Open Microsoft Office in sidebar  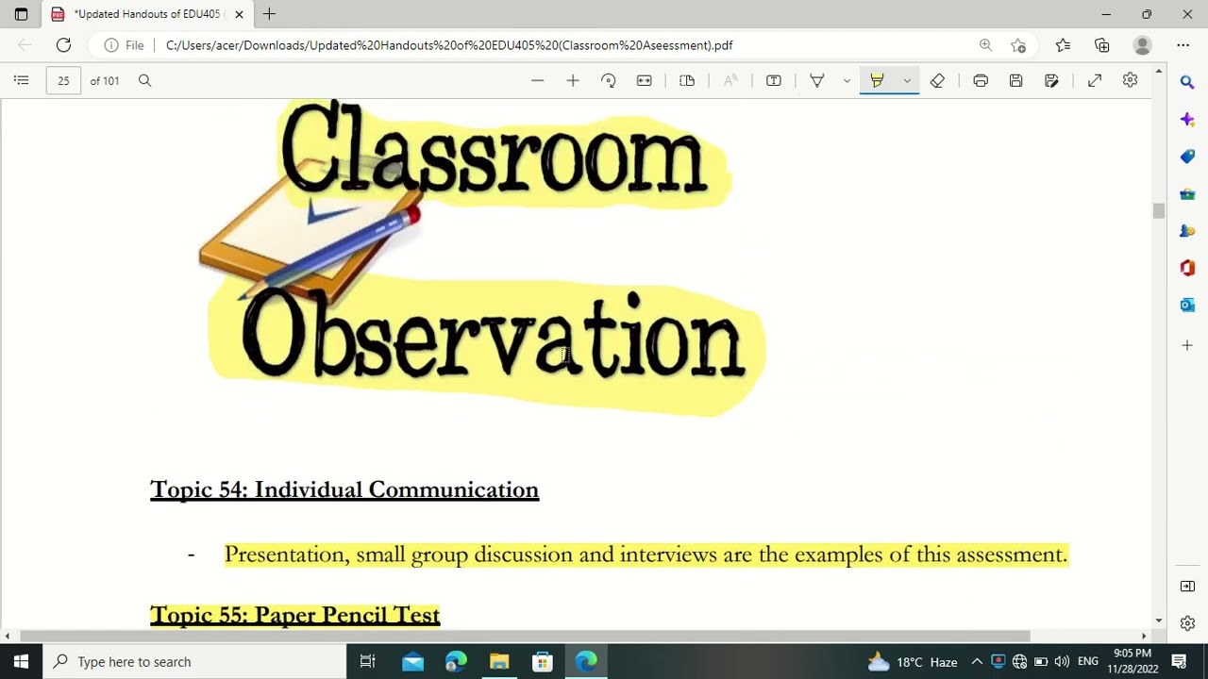[1187, 268]
